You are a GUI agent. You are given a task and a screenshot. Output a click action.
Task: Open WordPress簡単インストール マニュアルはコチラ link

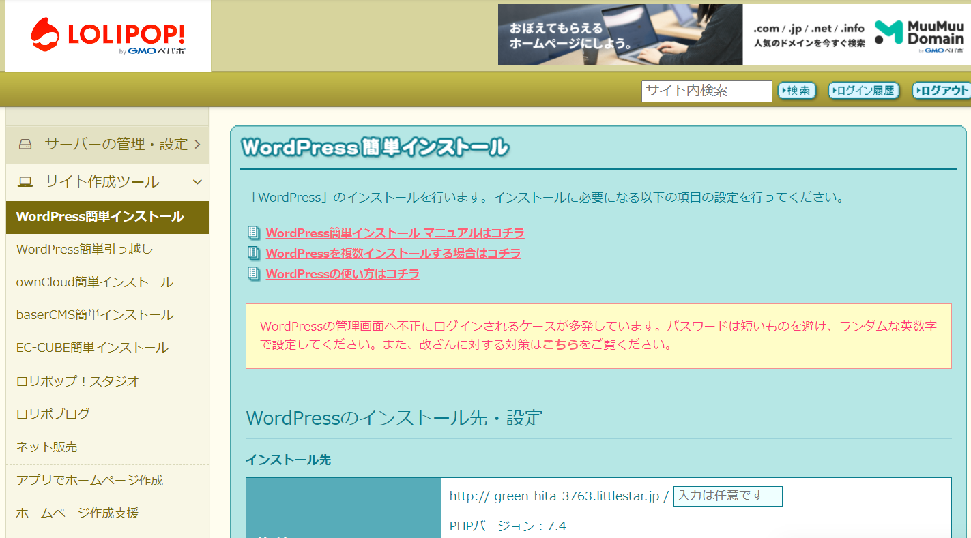pos(395,233)
